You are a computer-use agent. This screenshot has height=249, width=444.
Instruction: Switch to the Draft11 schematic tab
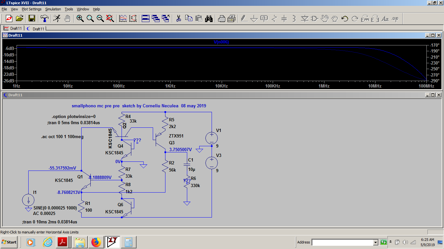(35, 29)
